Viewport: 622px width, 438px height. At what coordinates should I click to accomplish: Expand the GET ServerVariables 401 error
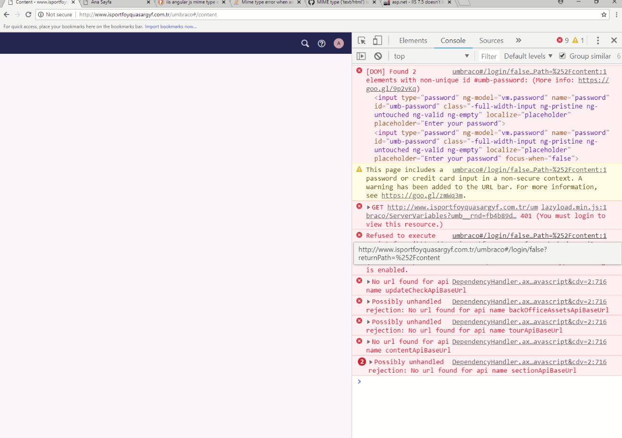[x=369, y=207]
